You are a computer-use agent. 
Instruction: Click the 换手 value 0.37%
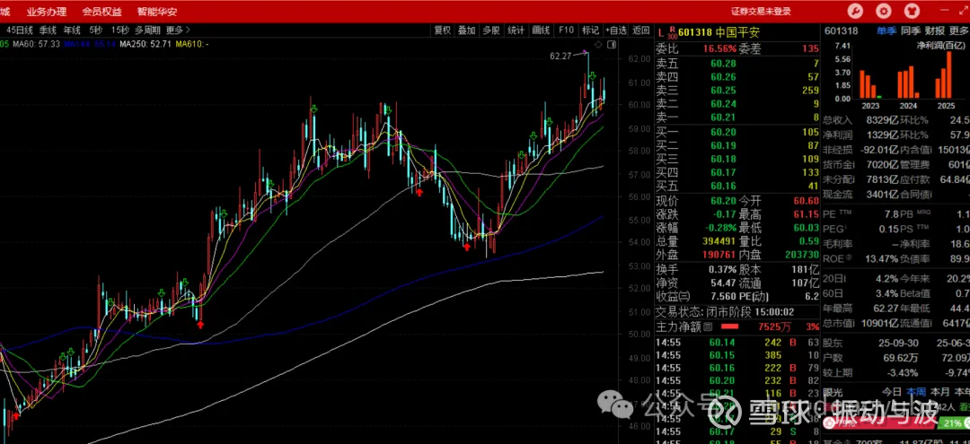pyautogui.click(x=722, y=270)
